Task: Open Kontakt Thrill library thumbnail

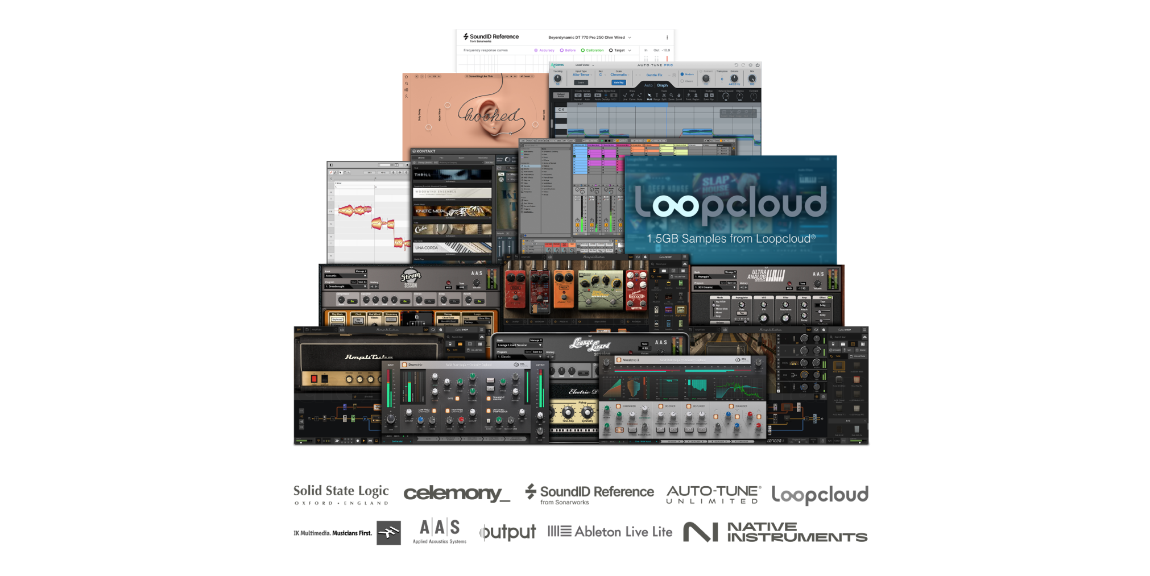Action: click(x=452, y=175)
